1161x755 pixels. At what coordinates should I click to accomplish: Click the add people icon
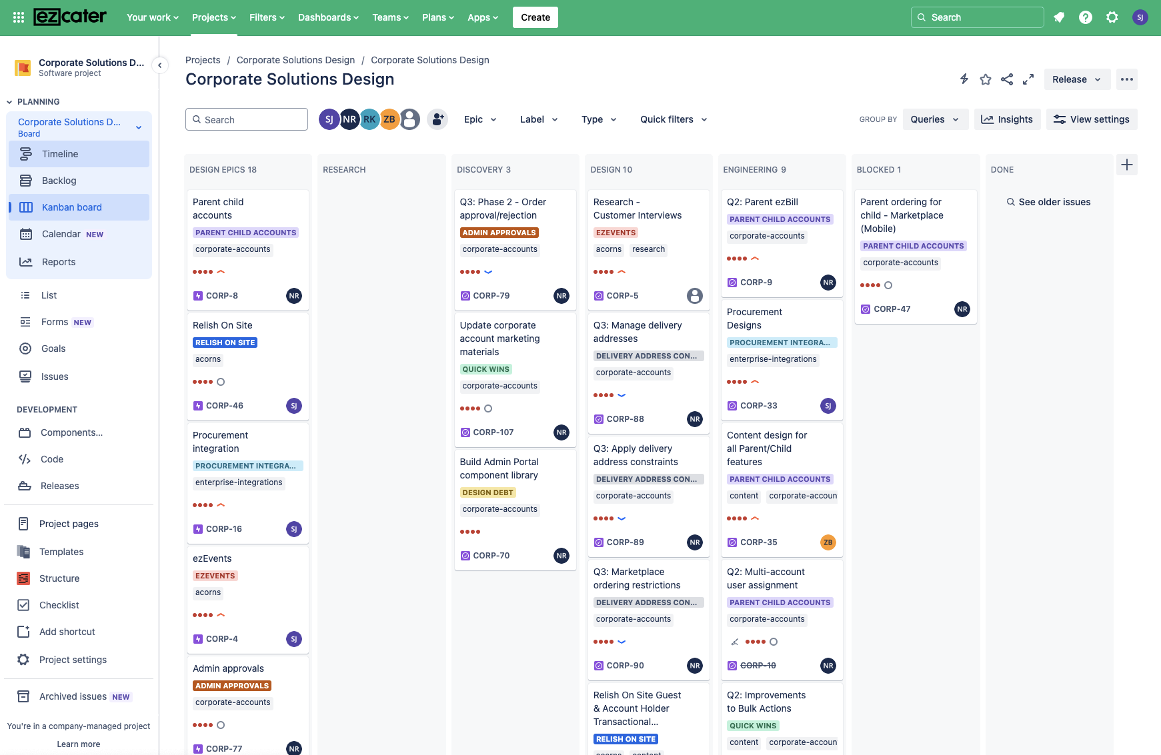pyautogui.click(x=437, y=119)
